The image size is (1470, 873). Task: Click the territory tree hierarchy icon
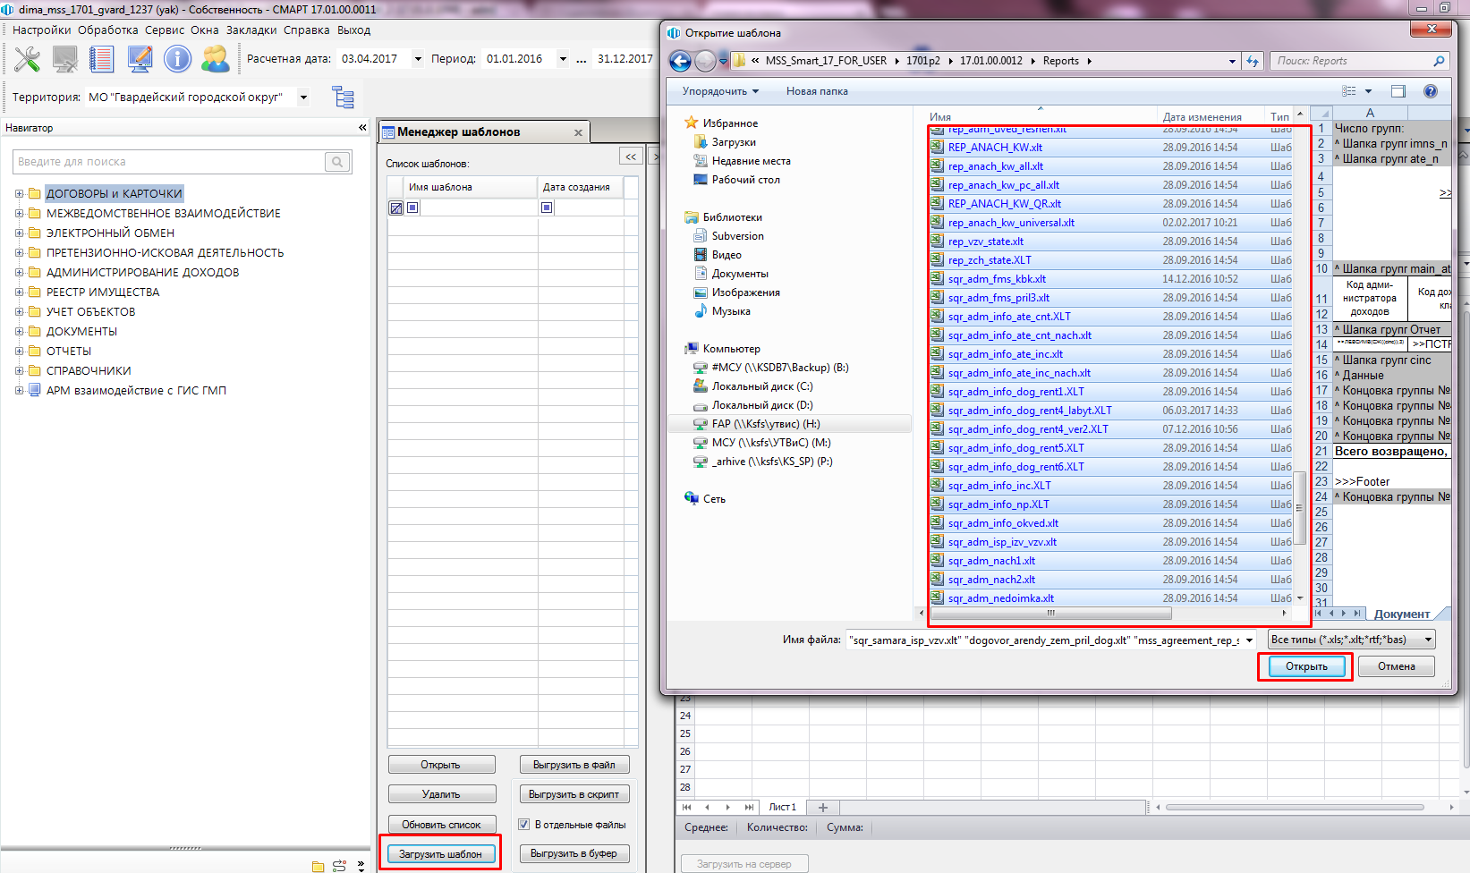(x=343, y=97)
